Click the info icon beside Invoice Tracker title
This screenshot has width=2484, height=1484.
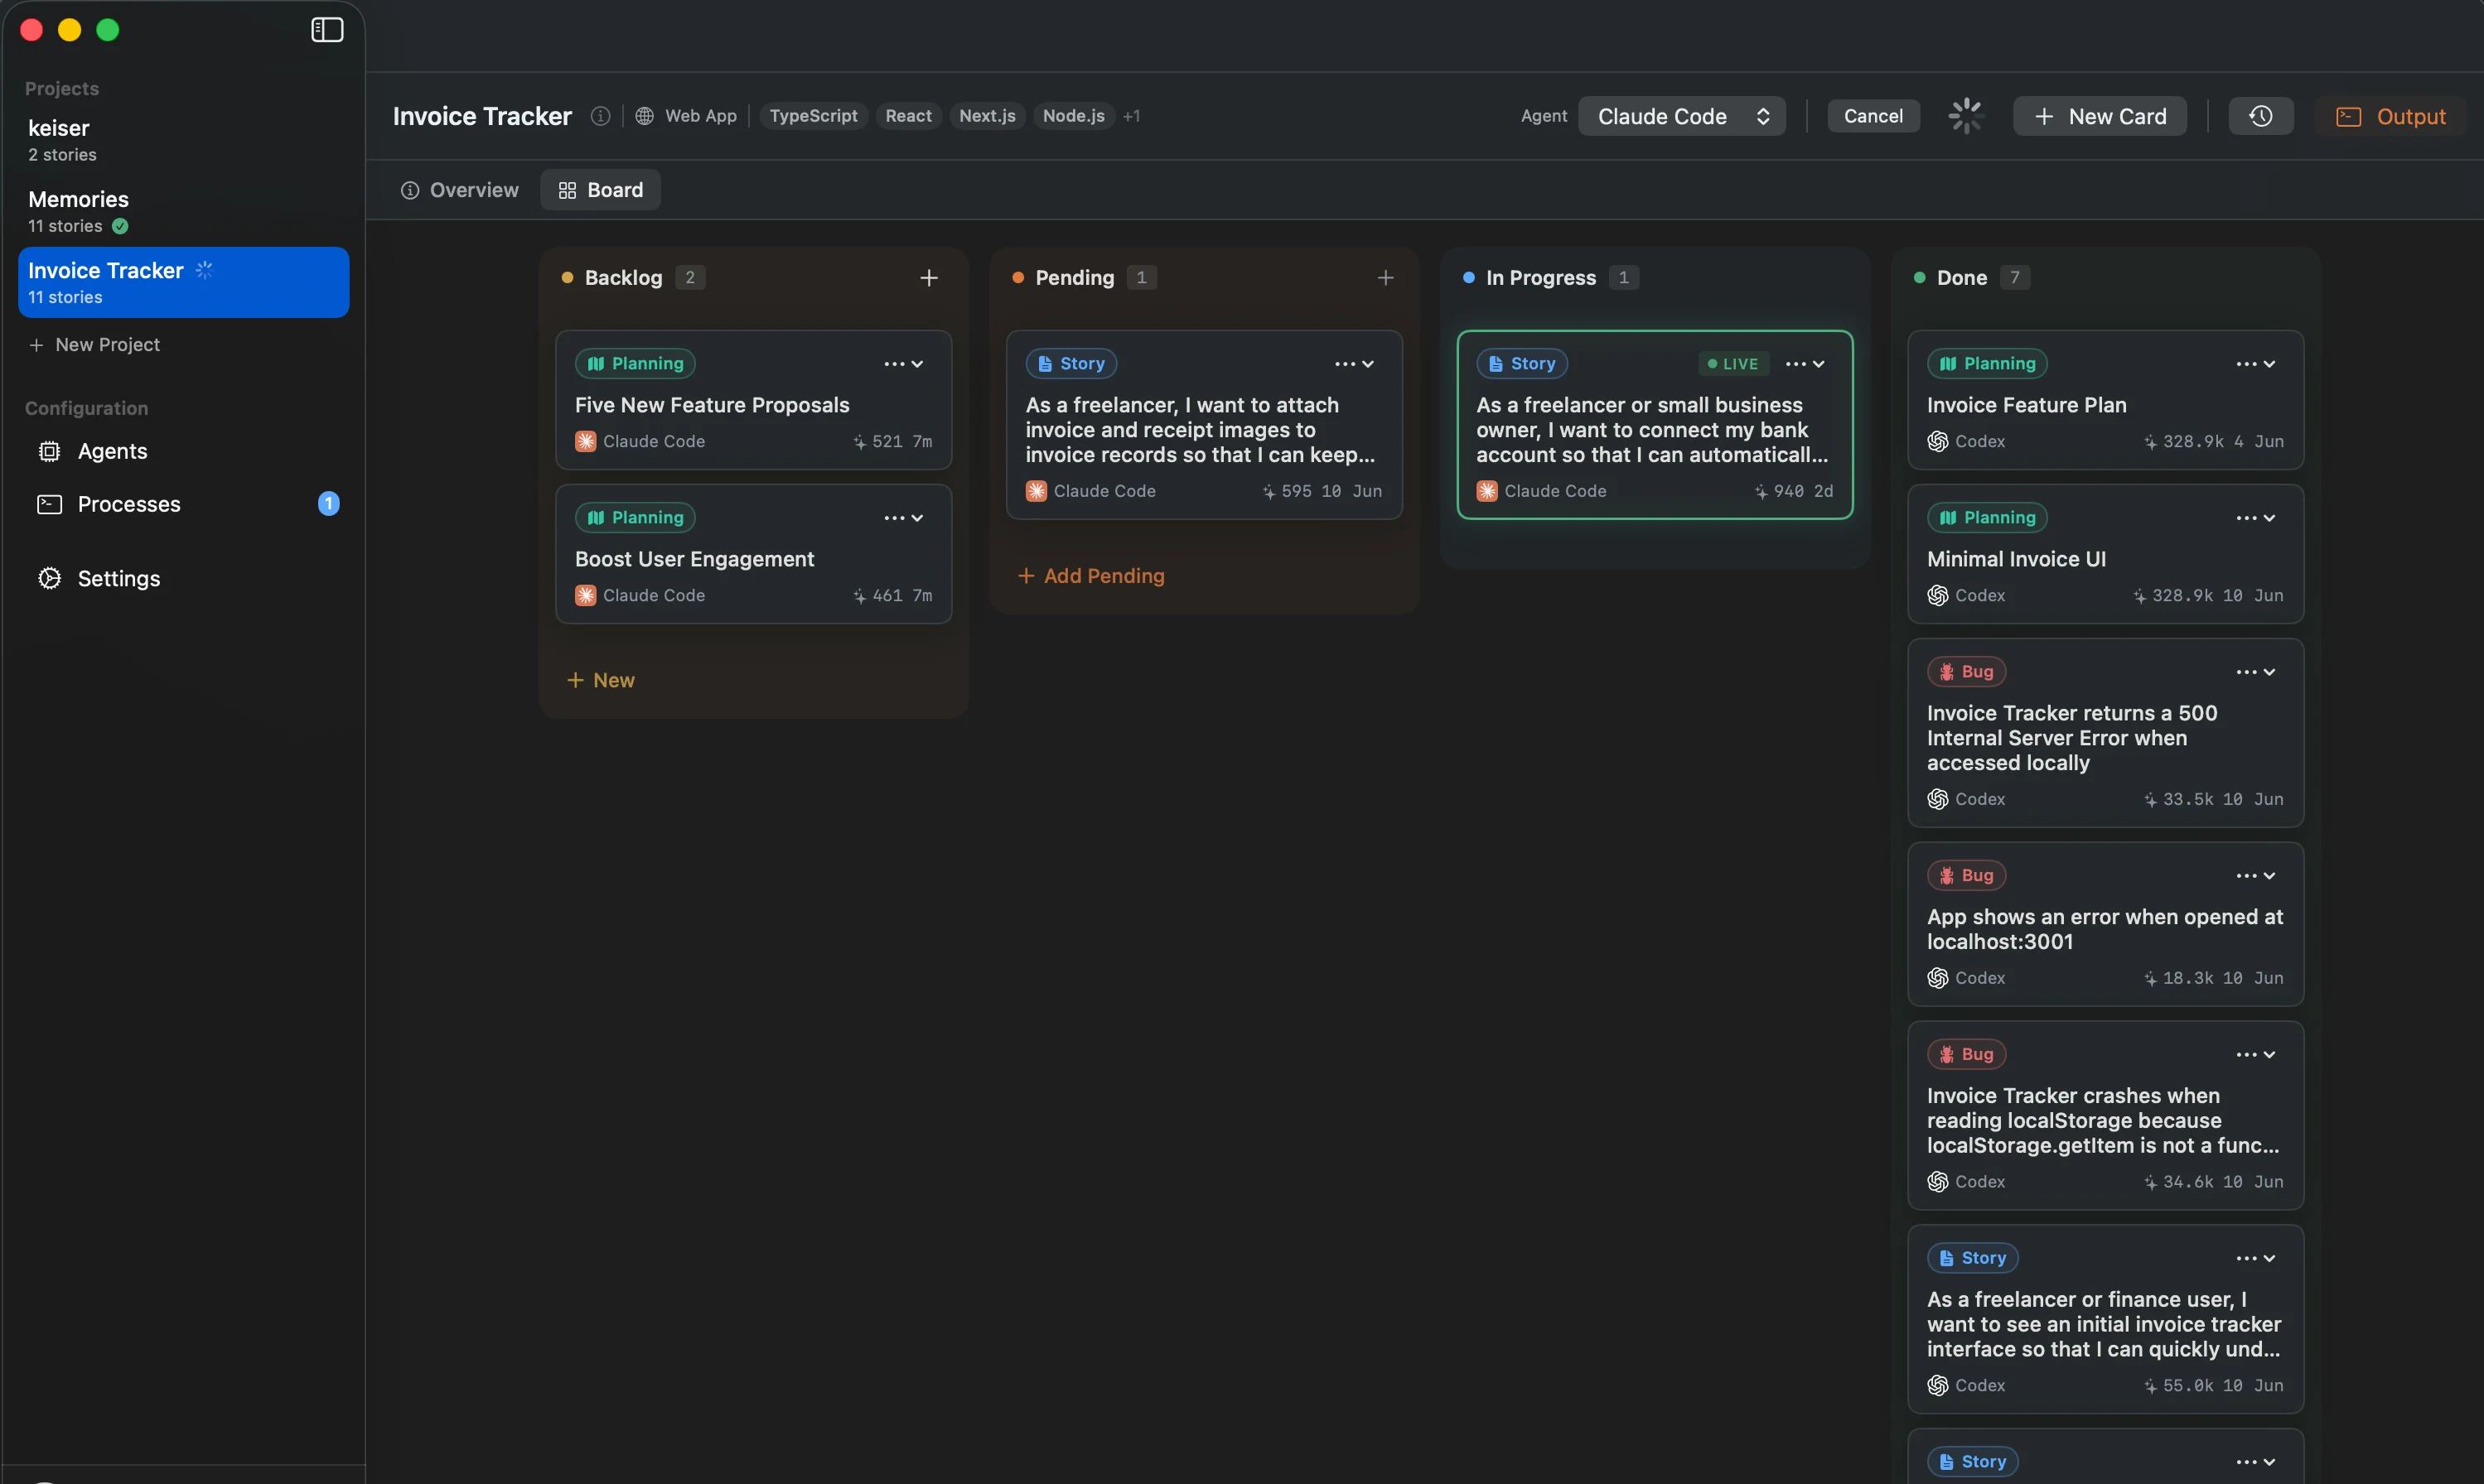[600, 116]
